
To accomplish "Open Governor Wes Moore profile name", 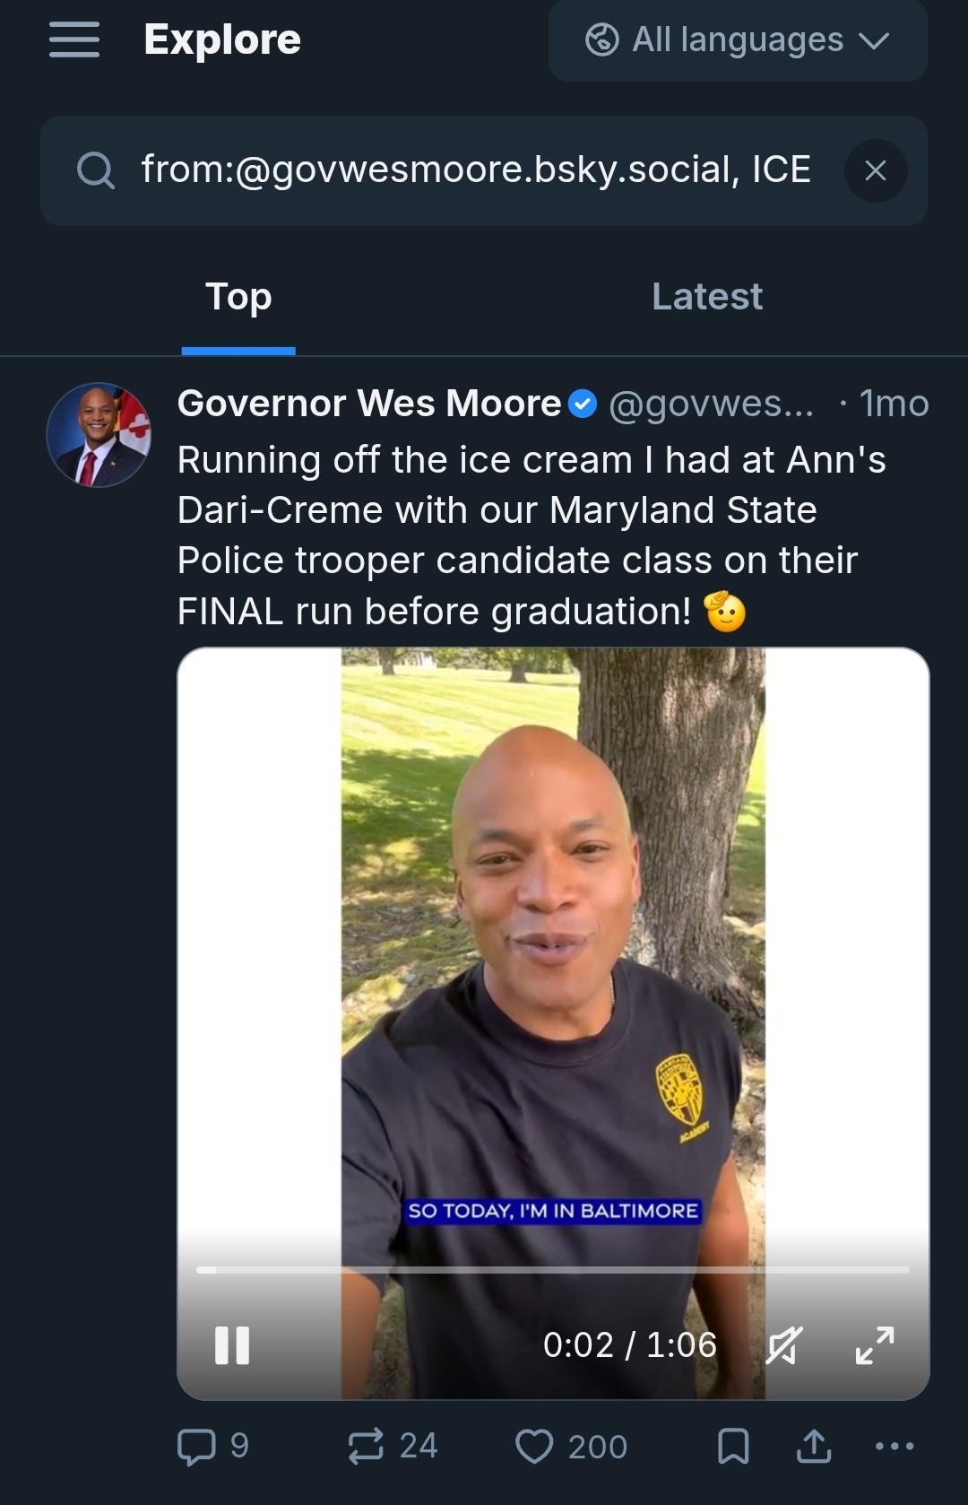I will pos(369,404).
